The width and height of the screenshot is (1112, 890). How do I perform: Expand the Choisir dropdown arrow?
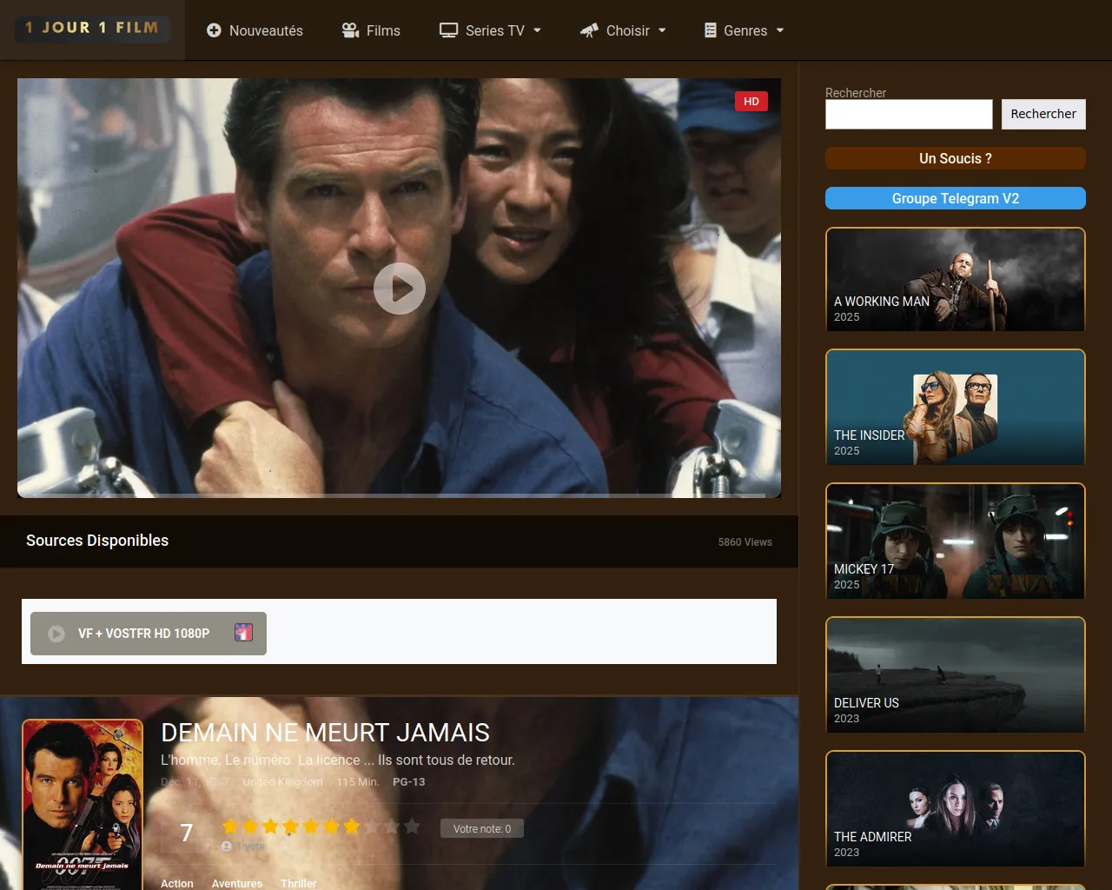click(662, 30)
